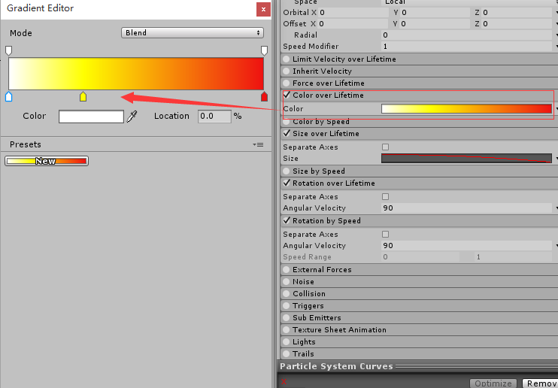Image resolution: width=558 pixels, height=388 pixels.
Task: Close the Gradient Editor window
Action: click(x=263, y=9)
